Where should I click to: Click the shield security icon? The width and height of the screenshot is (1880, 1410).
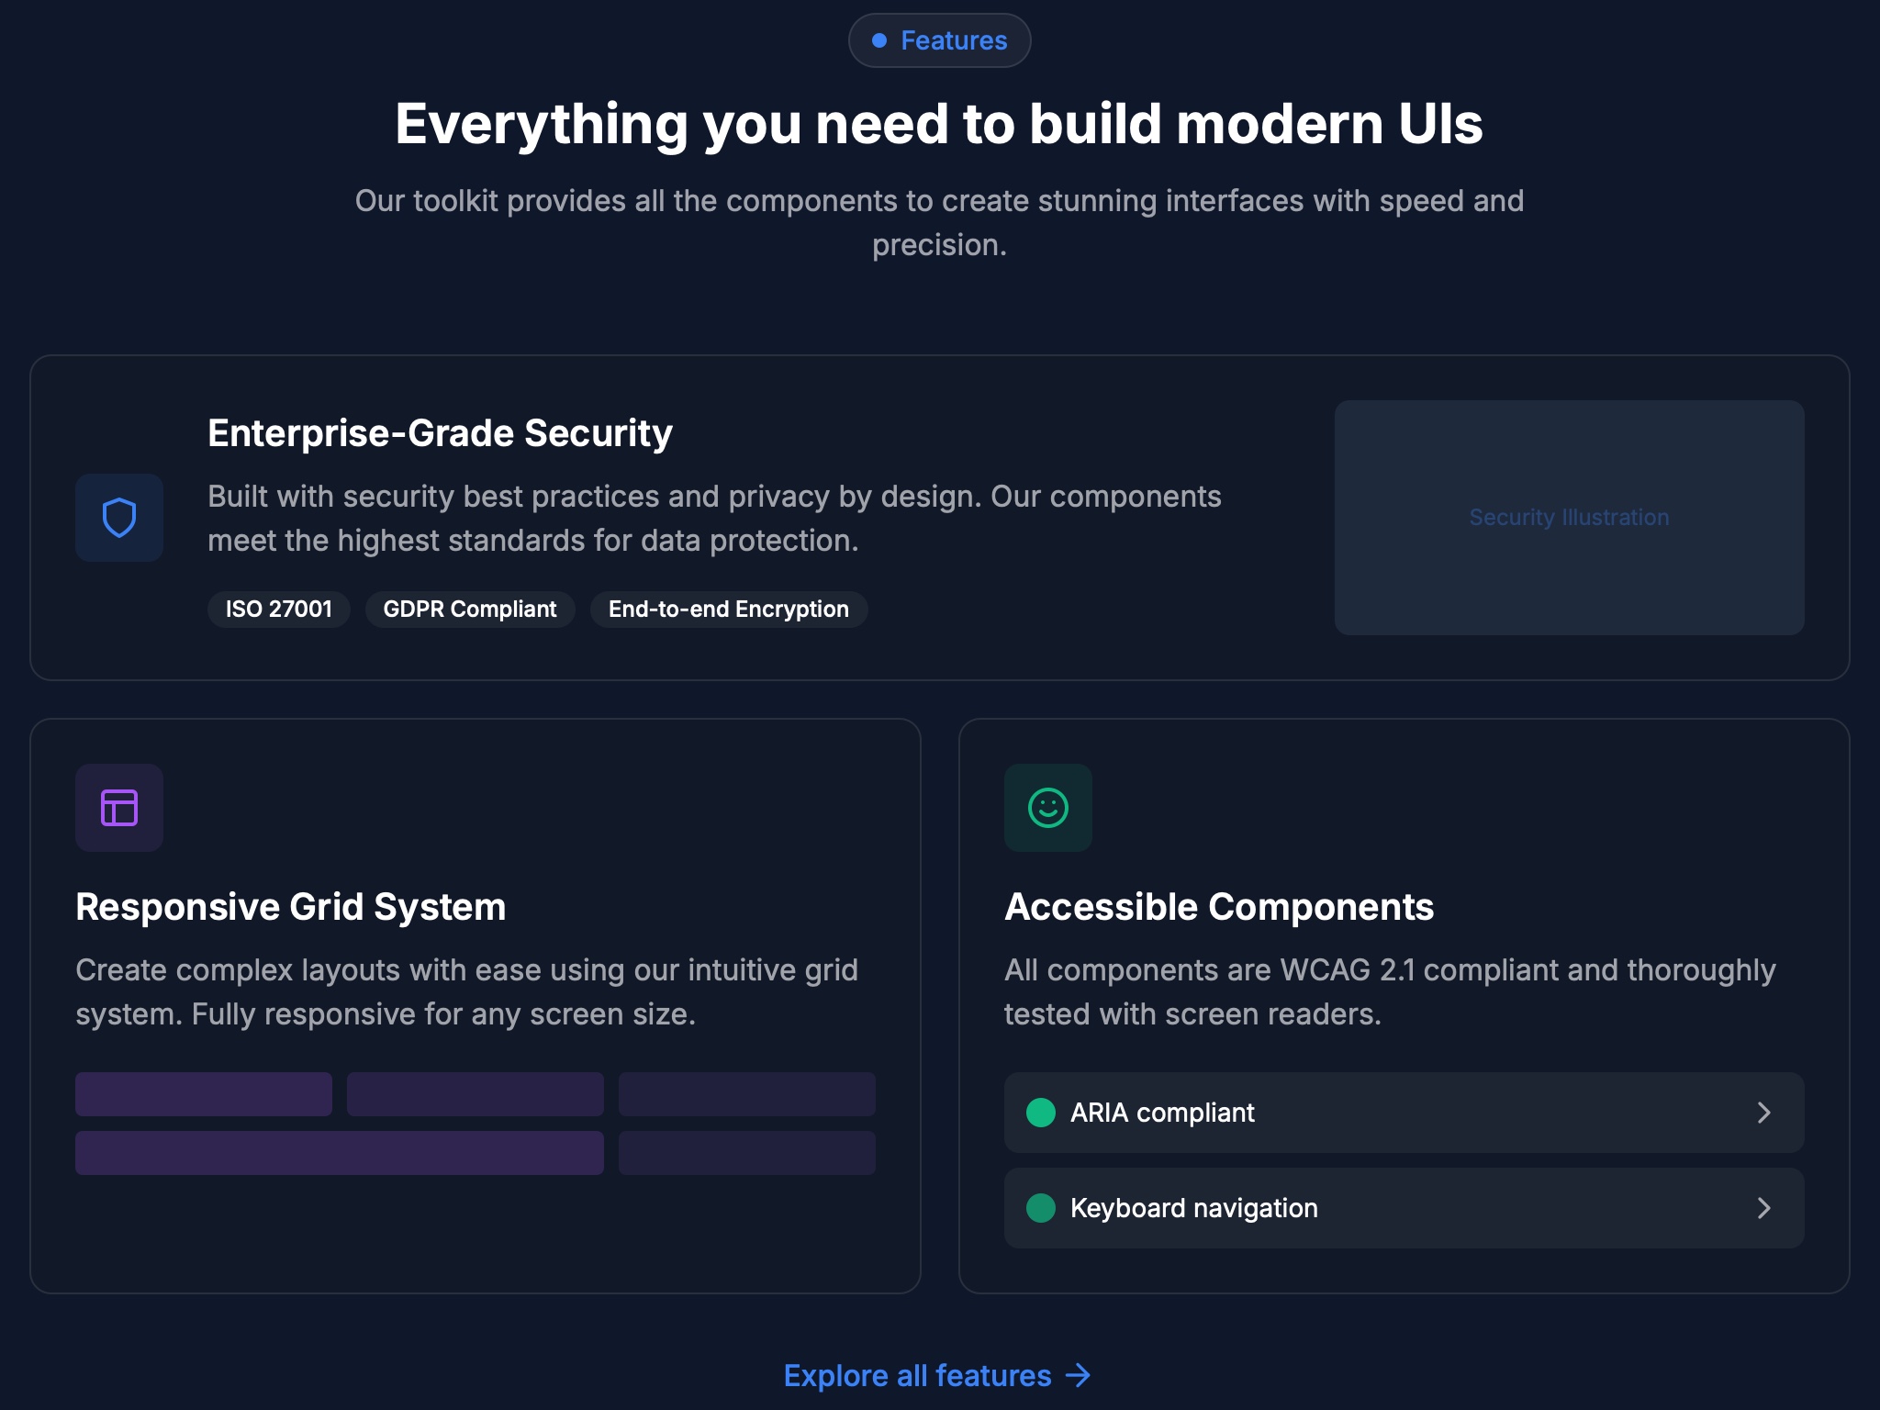(118, 518)
